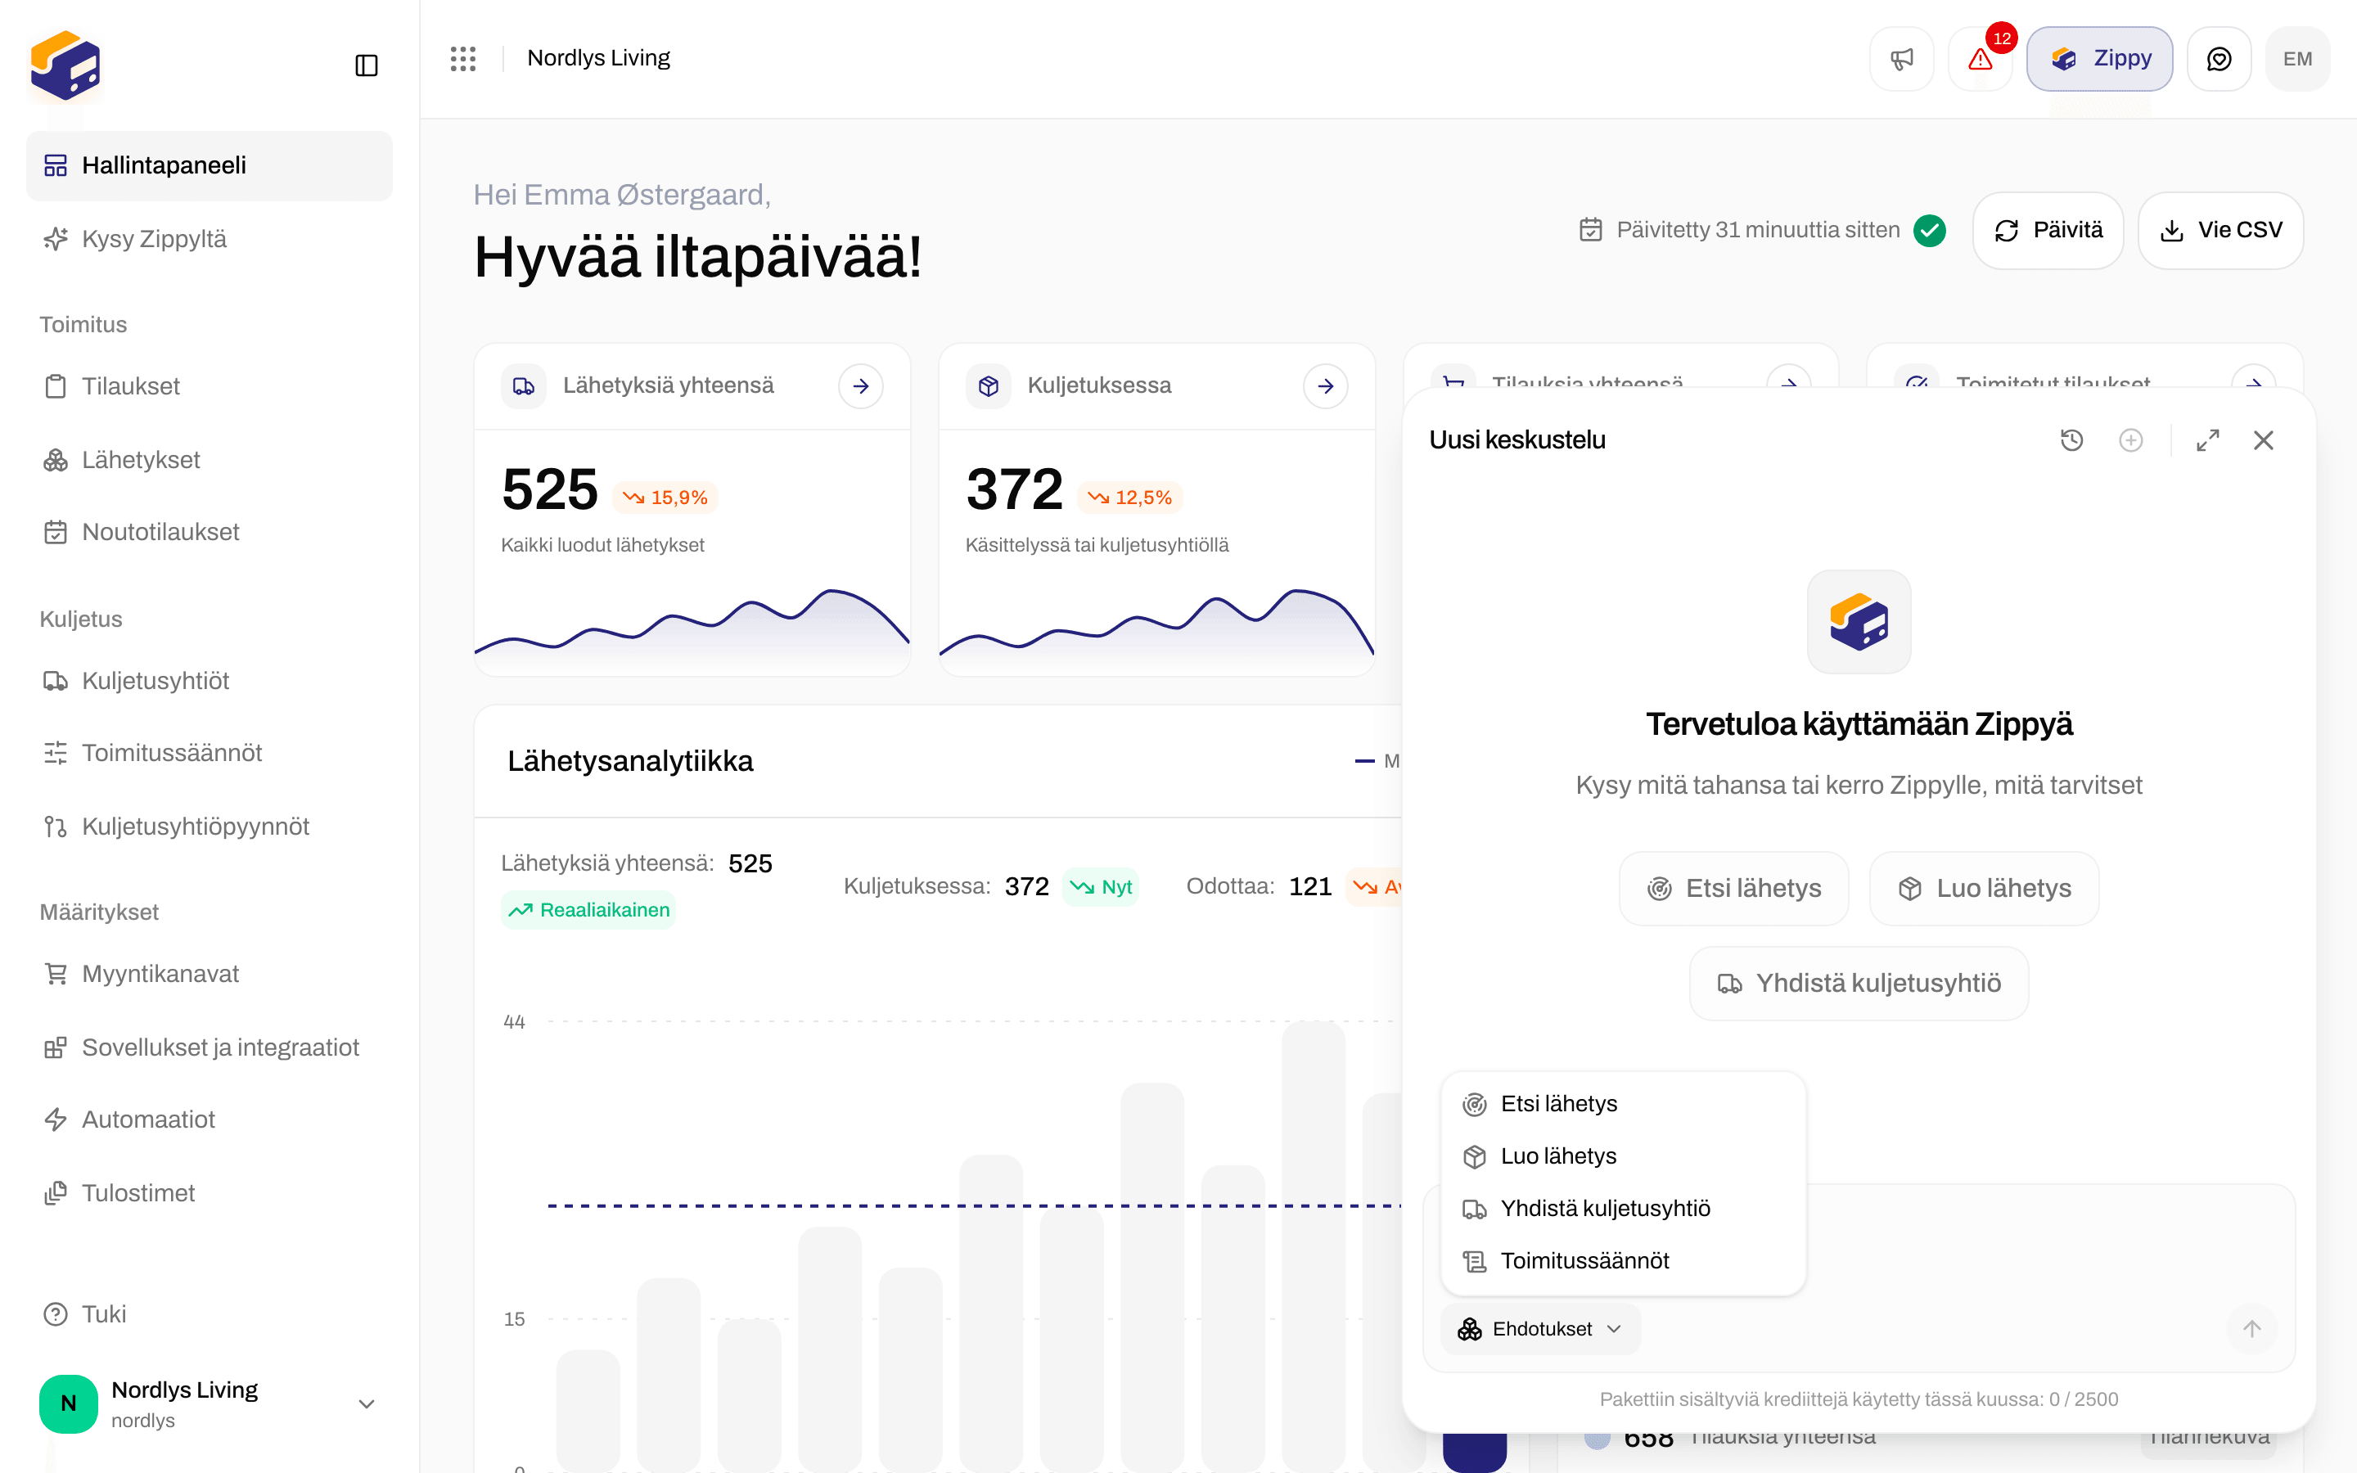Click the Zippy logo in chat panel
The image size is (2357, 1473).
1859,622
